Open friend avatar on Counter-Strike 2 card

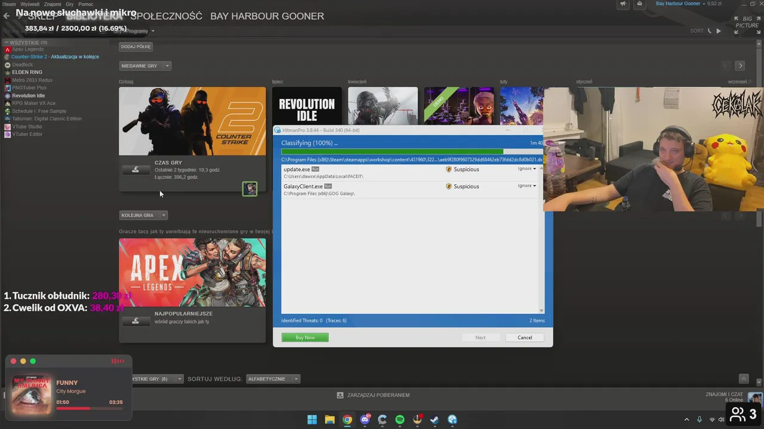click(249, 189)
